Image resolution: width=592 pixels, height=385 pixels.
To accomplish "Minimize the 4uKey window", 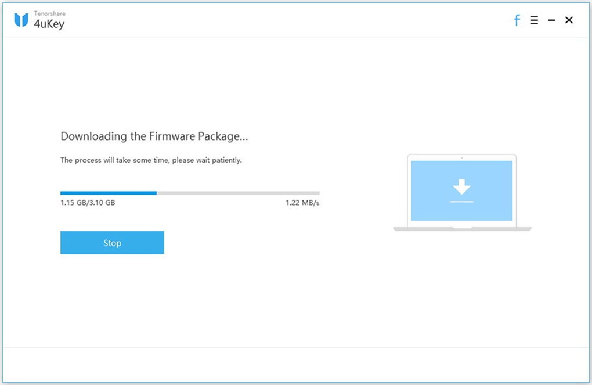I will [552, 20].
